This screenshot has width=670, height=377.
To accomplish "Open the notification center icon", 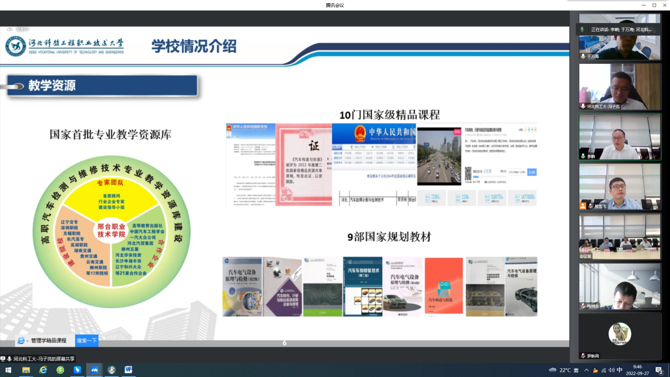I will tap(659, 370).
